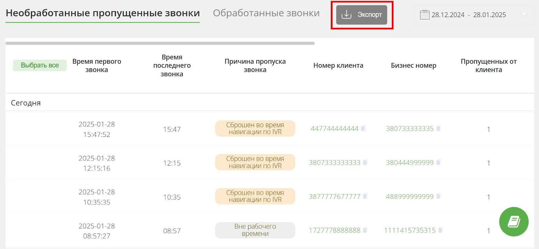Click last call time 10:35

[x=172, y=197]
